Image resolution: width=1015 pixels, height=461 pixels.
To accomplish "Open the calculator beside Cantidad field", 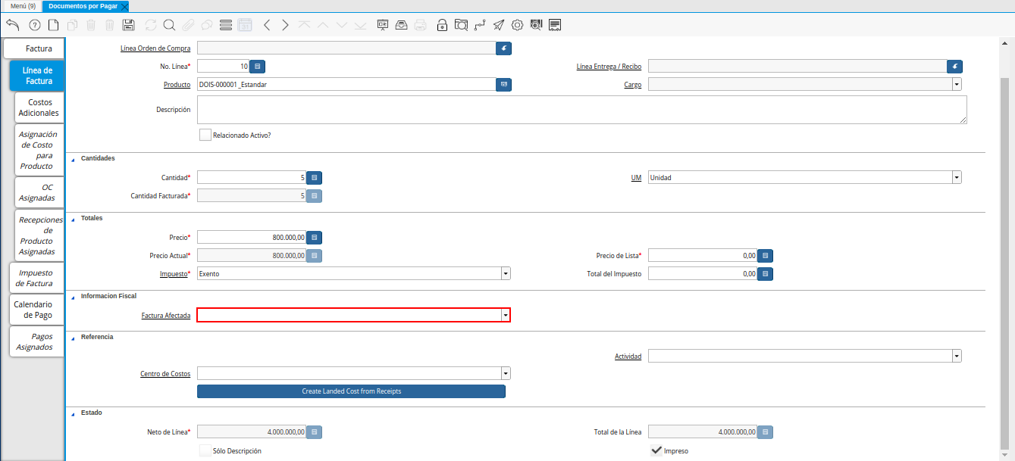I will point(315,178).
